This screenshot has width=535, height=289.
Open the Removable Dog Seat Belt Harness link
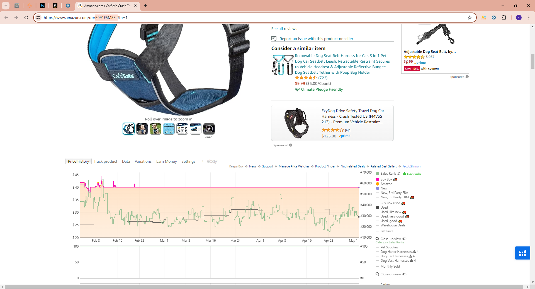[342, 64]
